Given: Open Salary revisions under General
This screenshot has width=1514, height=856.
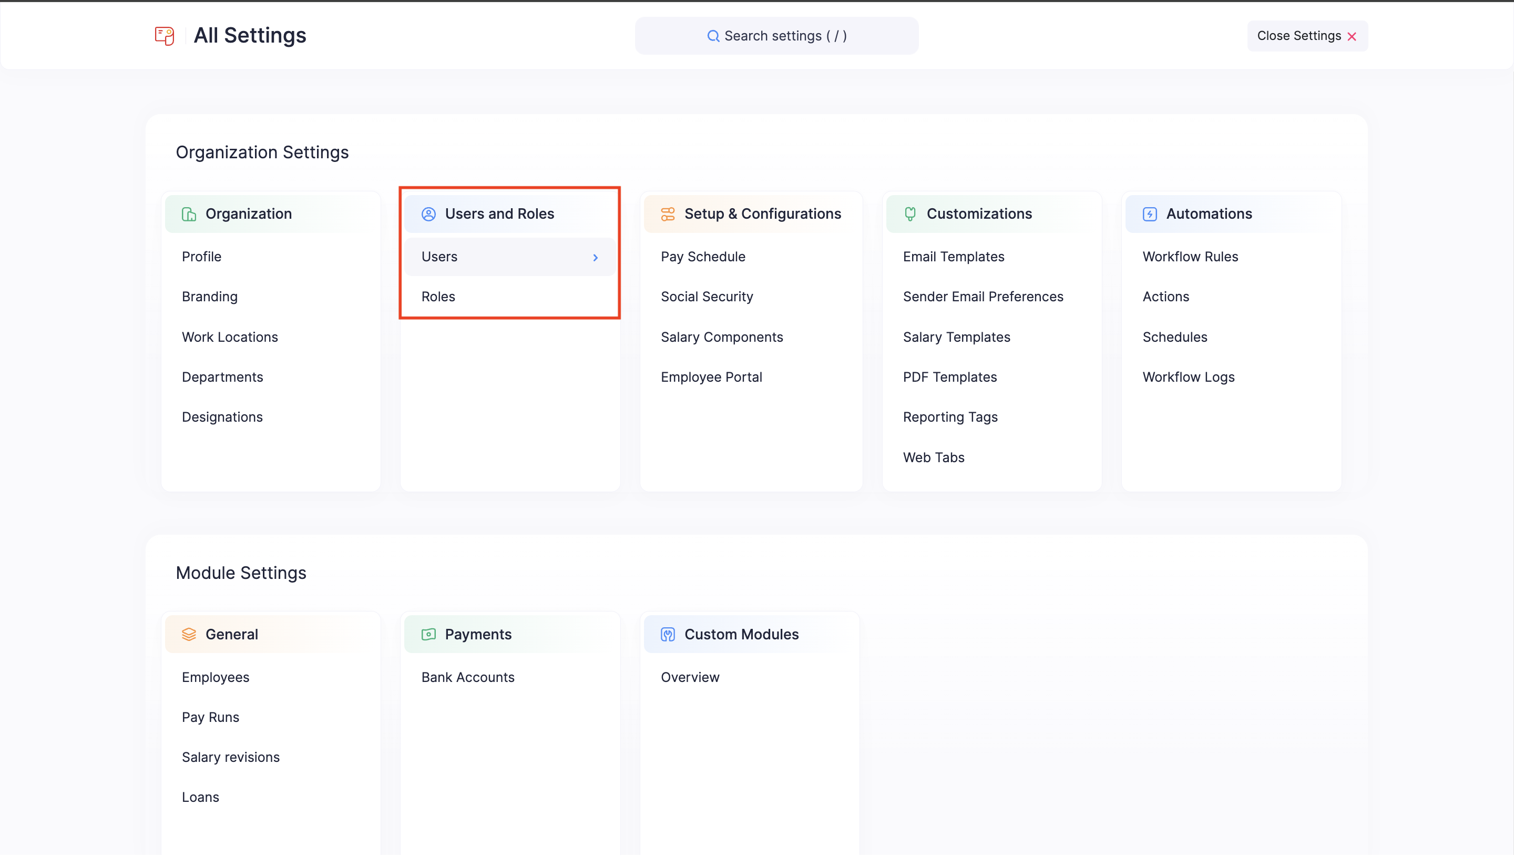Looking at the screenshot, I should (x=230, y=757).
